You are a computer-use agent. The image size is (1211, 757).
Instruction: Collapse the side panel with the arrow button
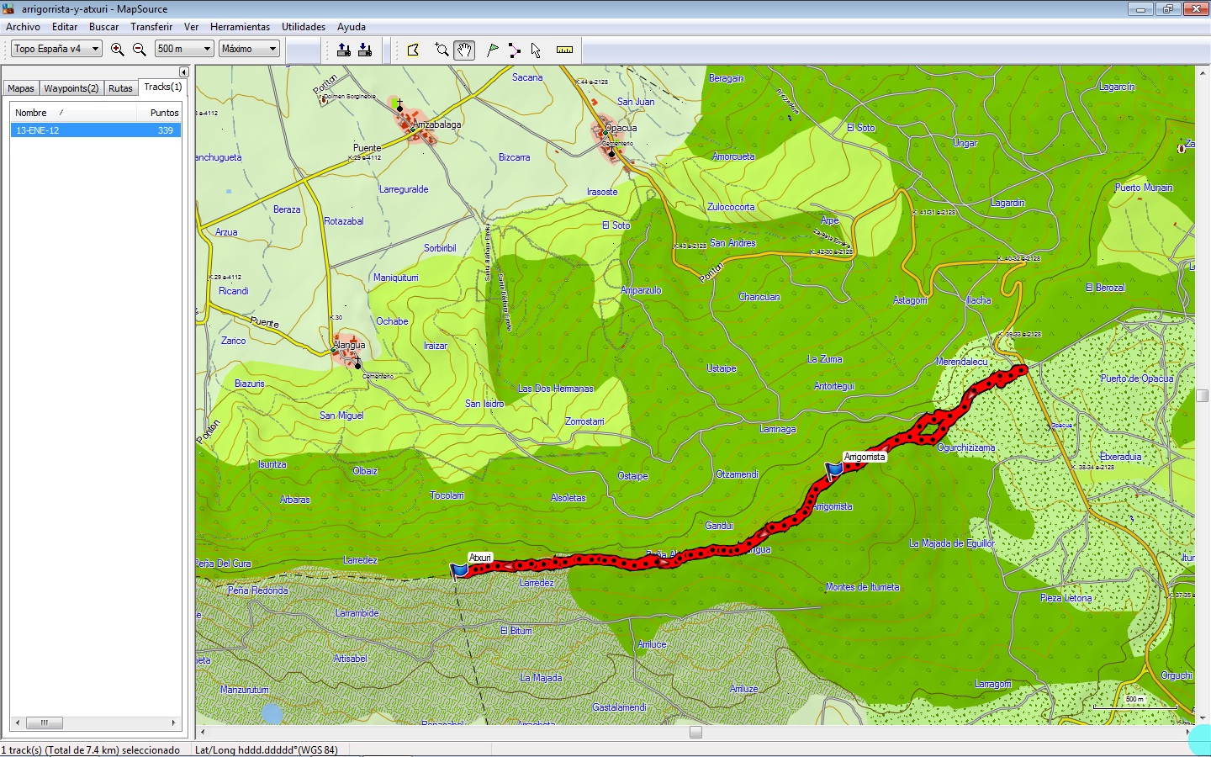[183, 72]
